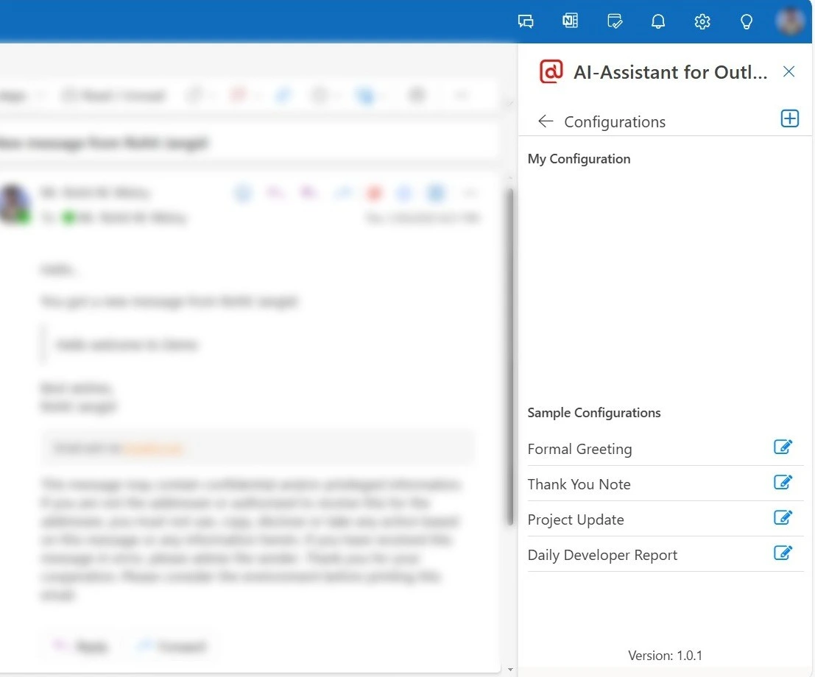
Task: Click the scroll down arrow of reading pane
Action: [510, 669]
